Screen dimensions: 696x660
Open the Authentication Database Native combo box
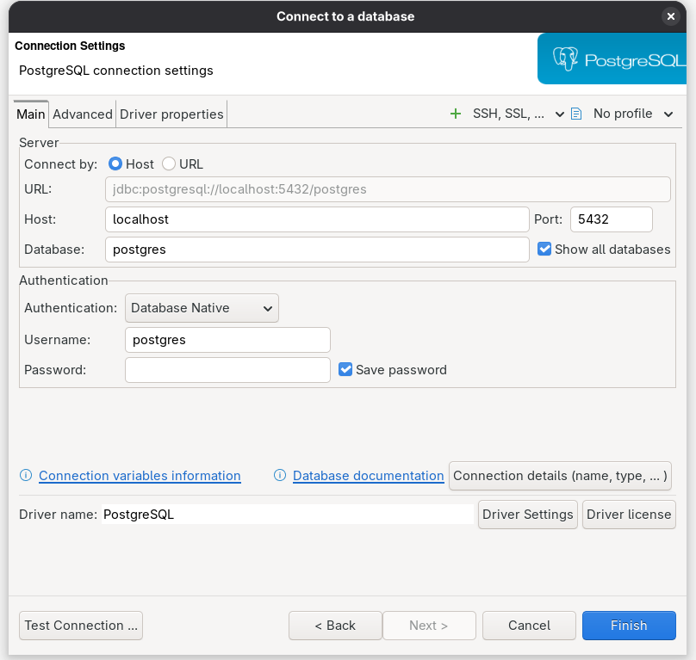click(202, 308)
